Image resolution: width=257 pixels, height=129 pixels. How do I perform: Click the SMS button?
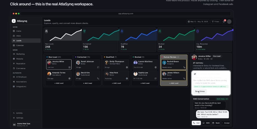206,123
